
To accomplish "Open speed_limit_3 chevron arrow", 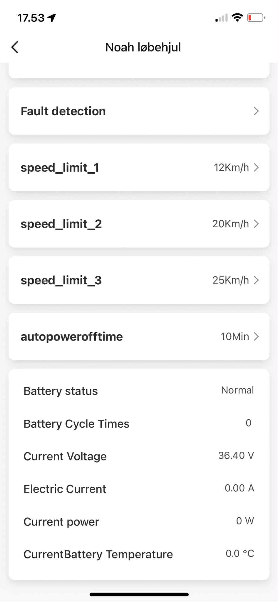I will point(256,280).
